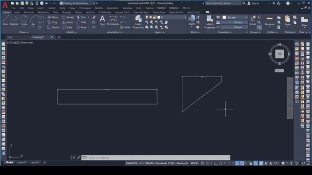The height and width of the screenshot is (175, 312).
Task: Expand the Properties panel
Action: coord(225,32)
